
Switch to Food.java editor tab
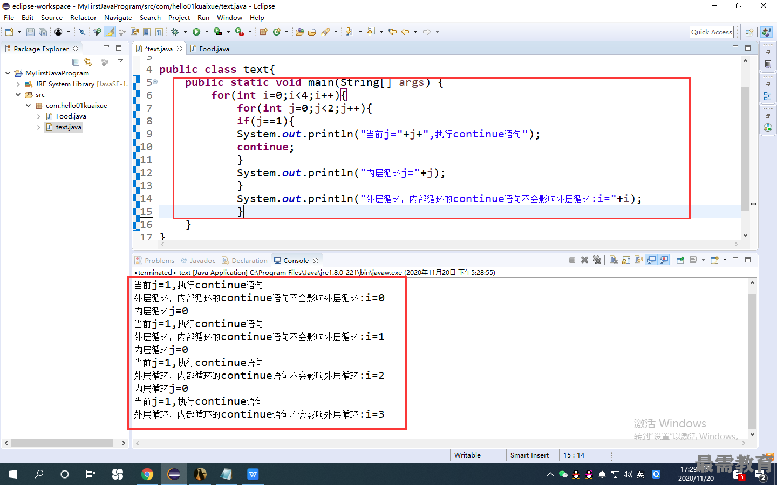209,48
